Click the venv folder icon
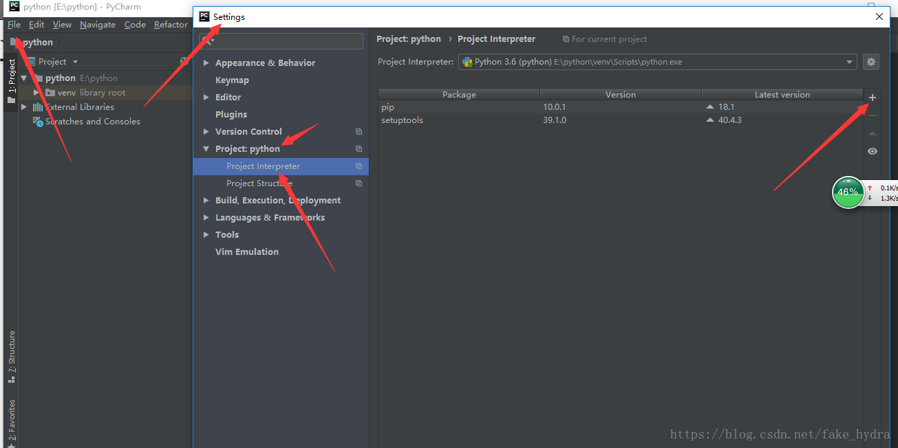 point(50,92)
